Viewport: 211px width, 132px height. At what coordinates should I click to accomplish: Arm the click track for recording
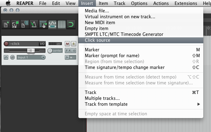click(6, 44)
